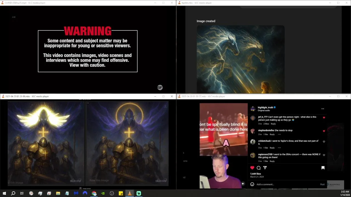Reply to mpierson2100's comment
Screen dimensions: 351x197
point(272,161)
